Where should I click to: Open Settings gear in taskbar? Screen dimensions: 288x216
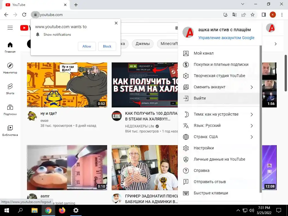pyautogui.click(x=76, y=210)
